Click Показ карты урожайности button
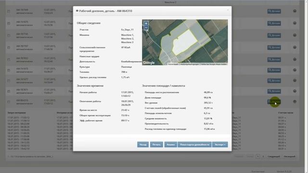This screenshot has width=308, height=173. point(194,145)
